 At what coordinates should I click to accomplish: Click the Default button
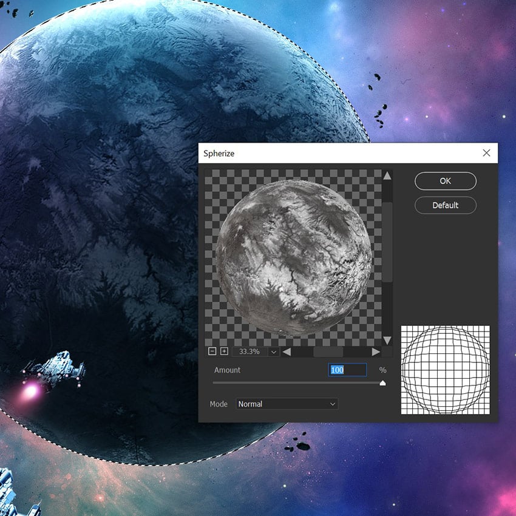pos(445,205)
